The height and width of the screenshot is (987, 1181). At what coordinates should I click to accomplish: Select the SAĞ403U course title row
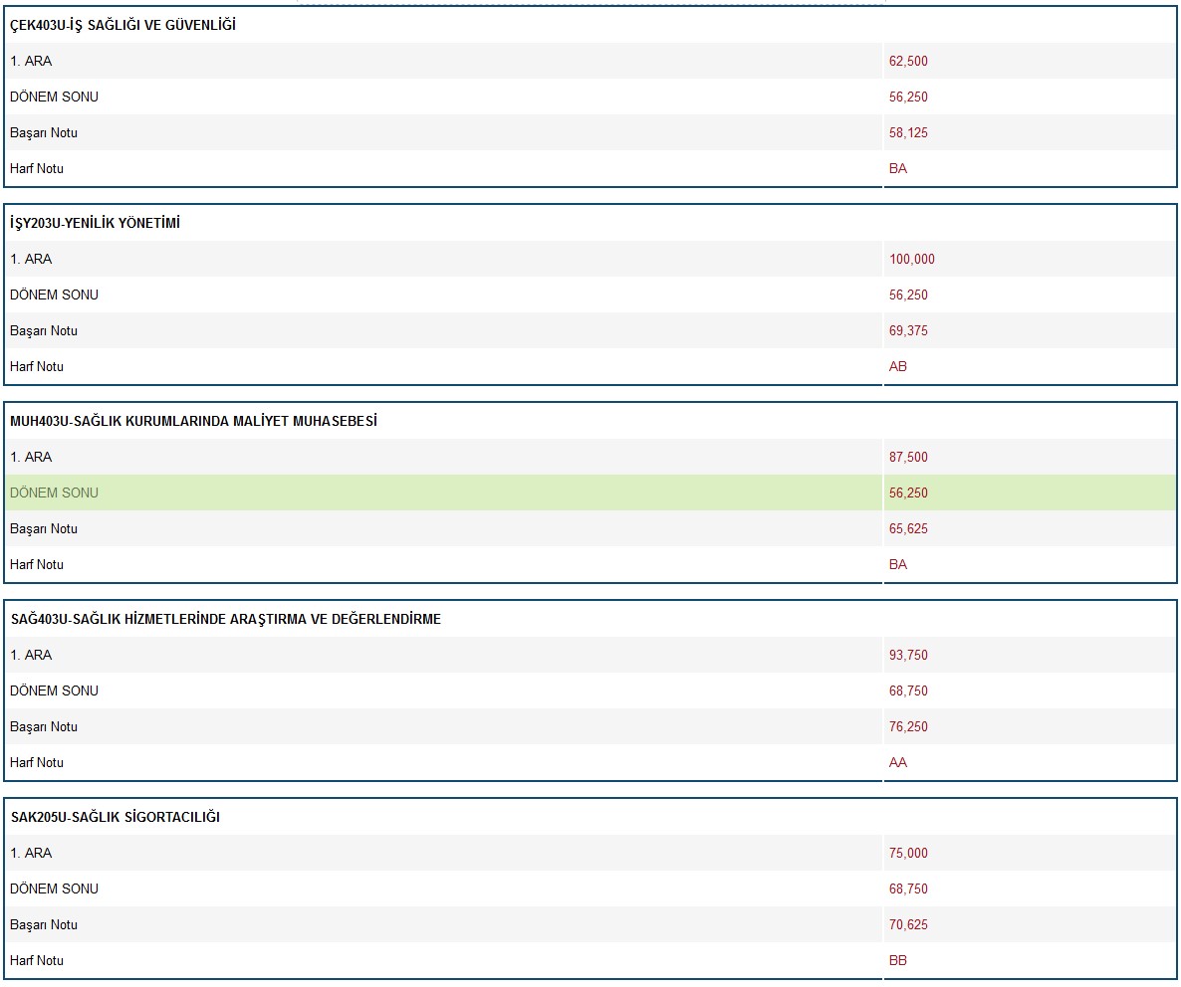[226, 619]
